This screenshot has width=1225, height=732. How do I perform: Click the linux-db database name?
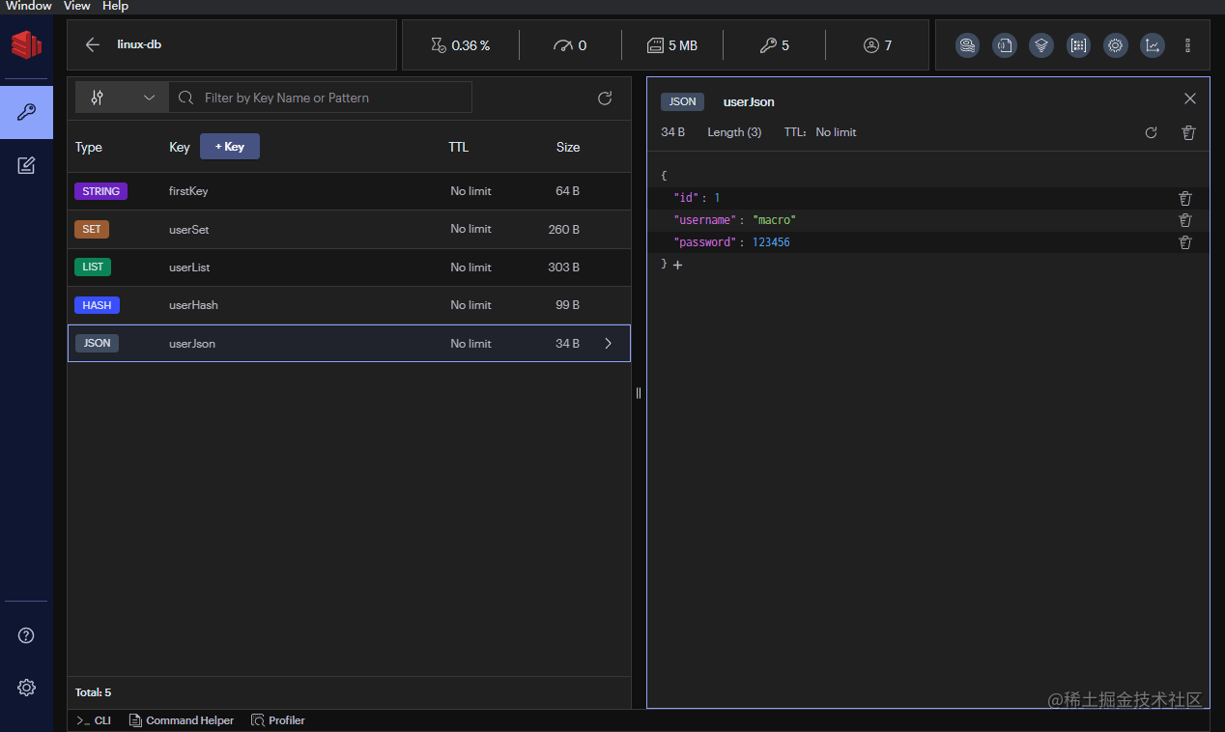click(x=139, y=44)
